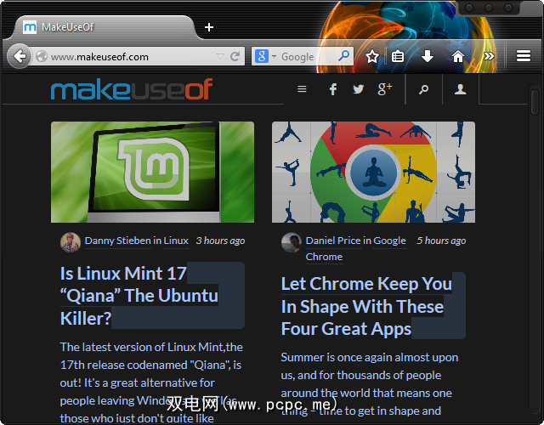
Task: Run search with the magnifier in search bar
Action: coord(343,56)
